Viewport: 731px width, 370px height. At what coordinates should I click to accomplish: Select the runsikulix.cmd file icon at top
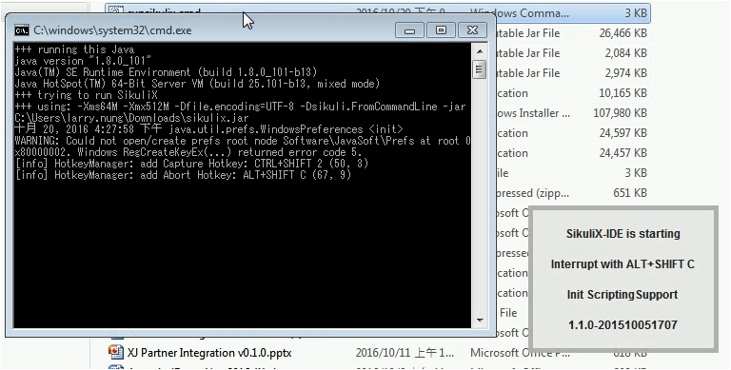[x=116, y=10]
